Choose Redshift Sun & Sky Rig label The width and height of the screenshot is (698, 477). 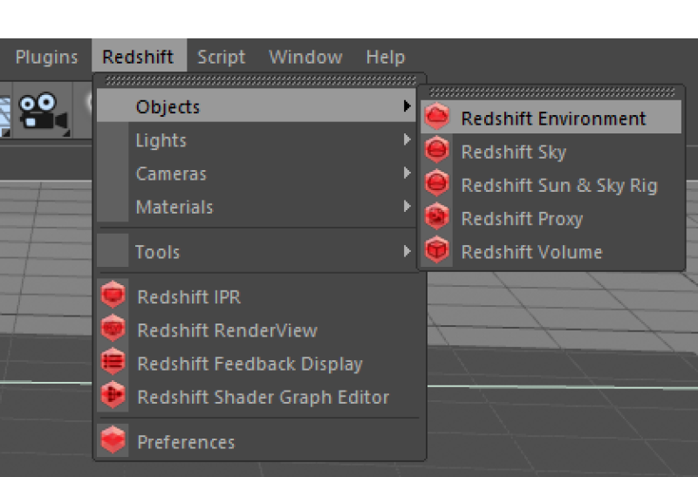tap(559, 186)
